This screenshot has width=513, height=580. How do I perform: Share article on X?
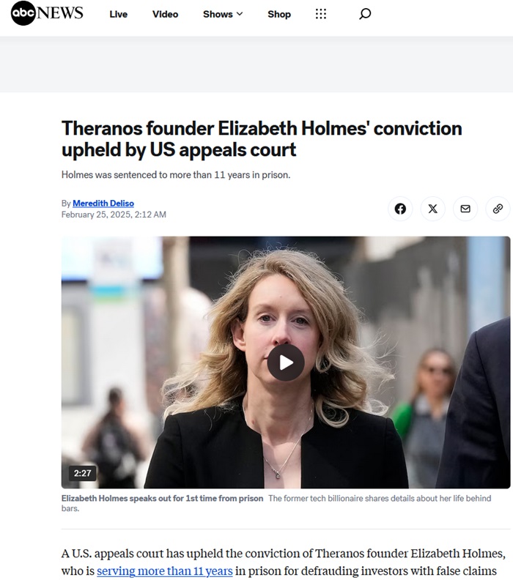pyautogui.click(x=432, y=209)
